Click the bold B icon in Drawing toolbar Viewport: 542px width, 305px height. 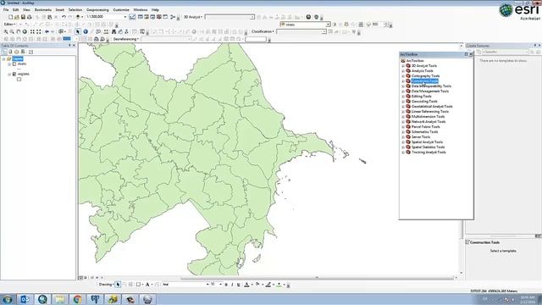(226, 285)
